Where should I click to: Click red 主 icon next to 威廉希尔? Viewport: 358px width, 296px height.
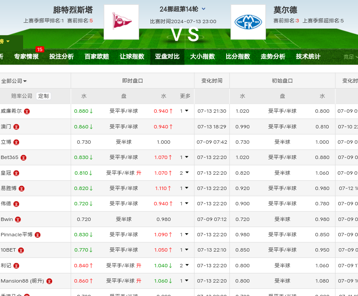[27, 111]
